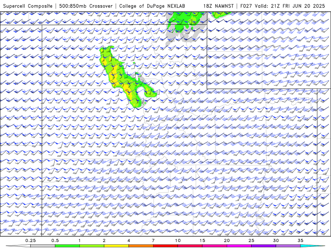
Task: Click the '2' legend value
Action: point(104,241)
